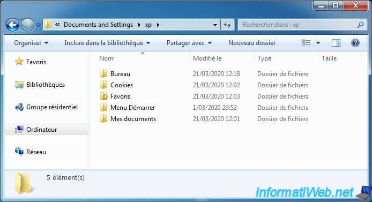Close the Explorer window

pos(355,6)
